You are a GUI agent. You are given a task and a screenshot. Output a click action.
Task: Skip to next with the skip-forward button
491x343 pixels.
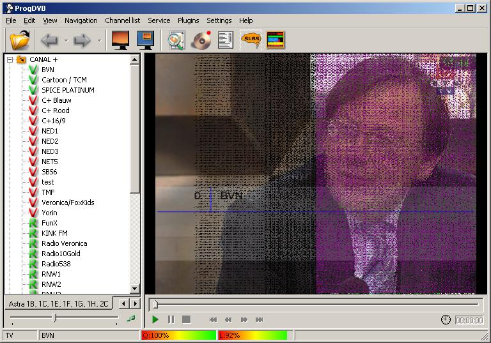(260, 320)
